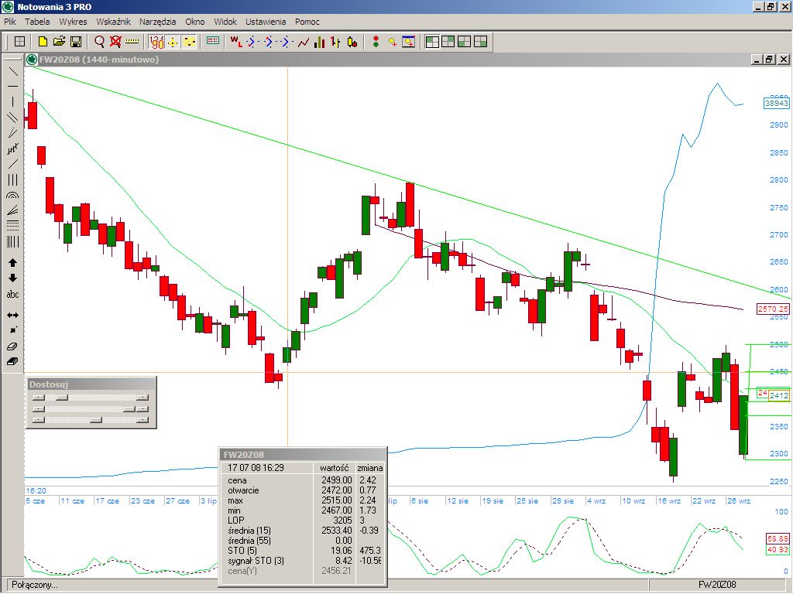The width and height of the screenshot is (793, 594).
Task: Open the Wykres menu
Action: [73, 22]
